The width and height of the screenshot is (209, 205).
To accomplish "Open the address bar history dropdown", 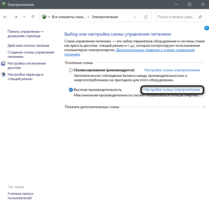I will [135, 17].
